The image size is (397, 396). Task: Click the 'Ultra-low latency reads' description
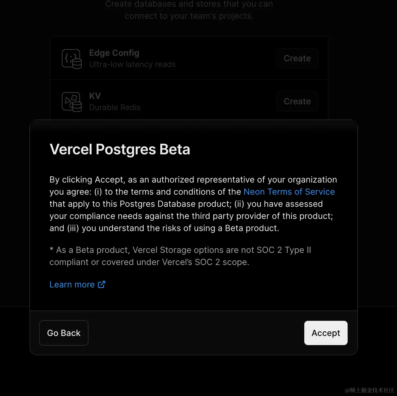(x=132, y=65)
